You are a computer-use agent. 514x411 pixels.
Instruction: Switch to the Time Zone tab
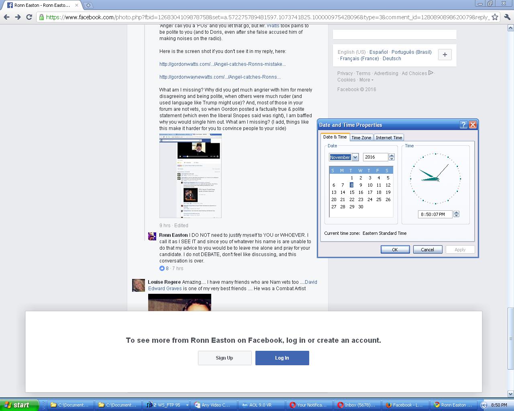tap(361, 138)
